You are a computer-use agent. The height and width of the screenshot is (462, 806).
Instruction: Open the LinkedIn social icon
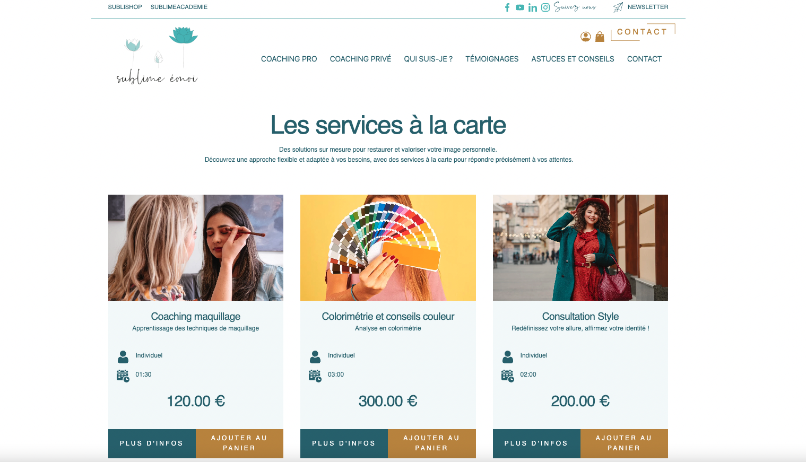coord(533,7)
